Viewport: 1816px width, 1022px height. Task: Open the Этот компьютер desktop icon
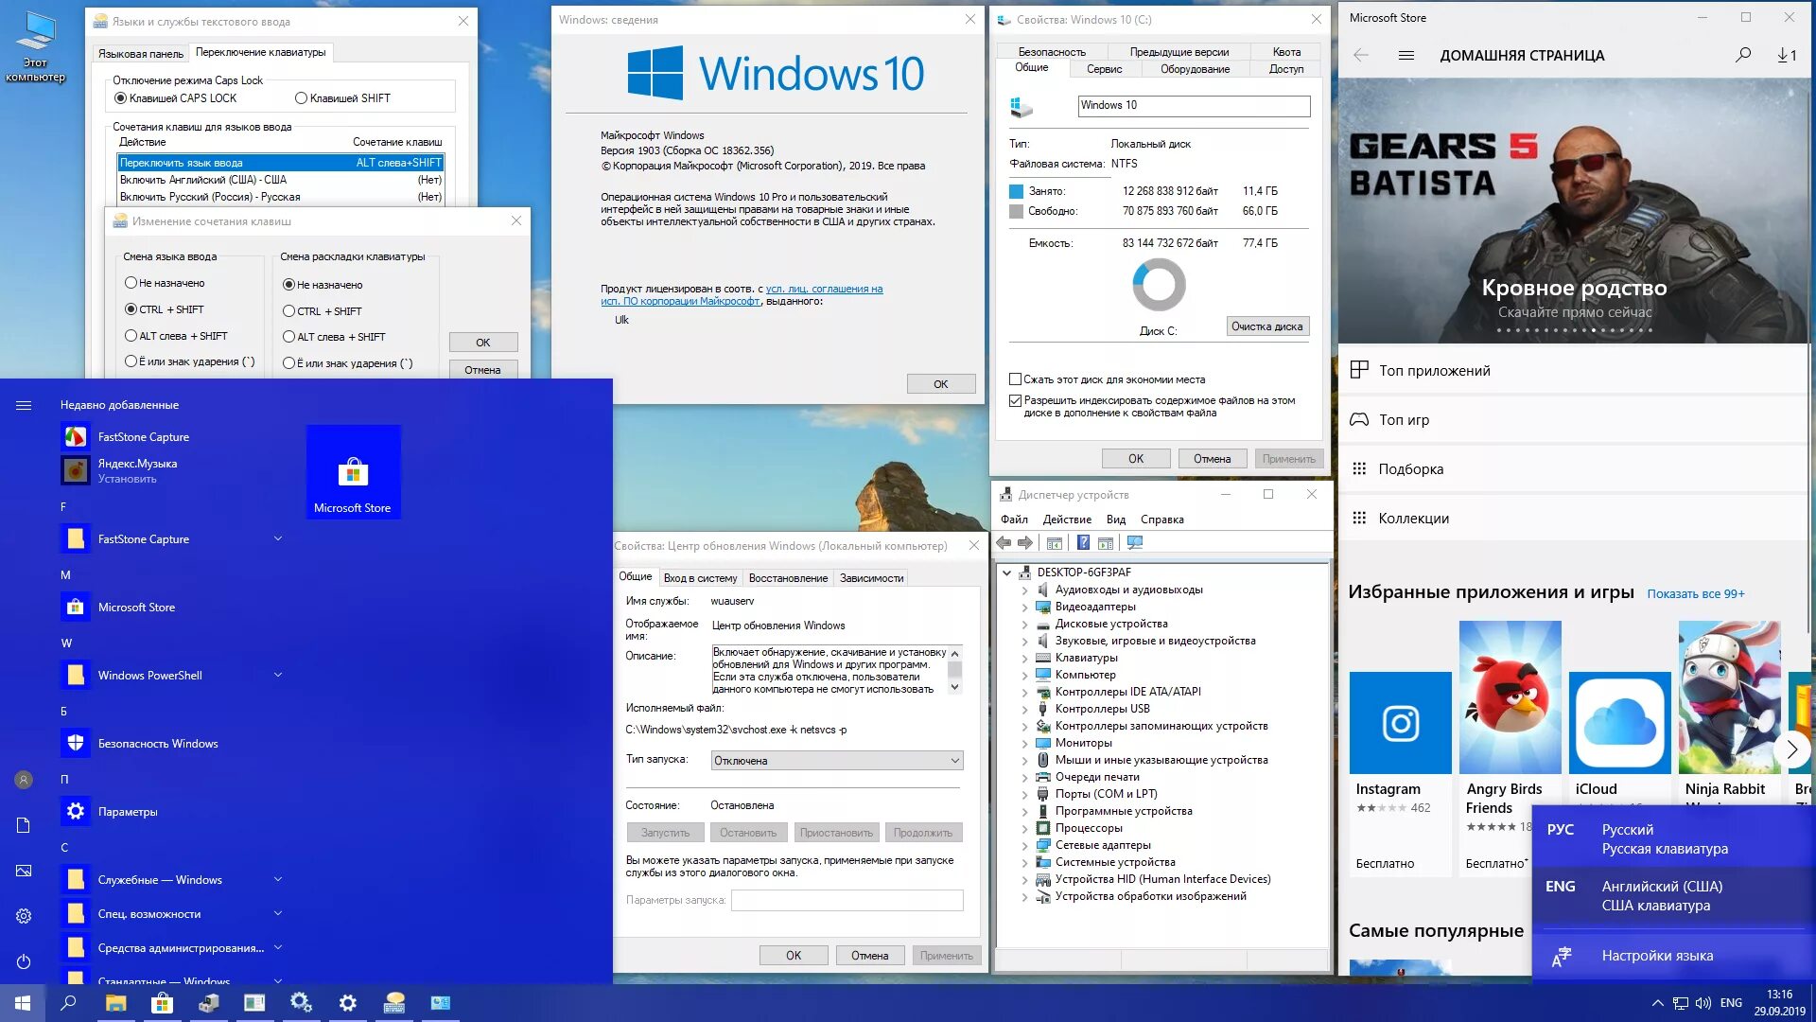click(x=36, y=45)
